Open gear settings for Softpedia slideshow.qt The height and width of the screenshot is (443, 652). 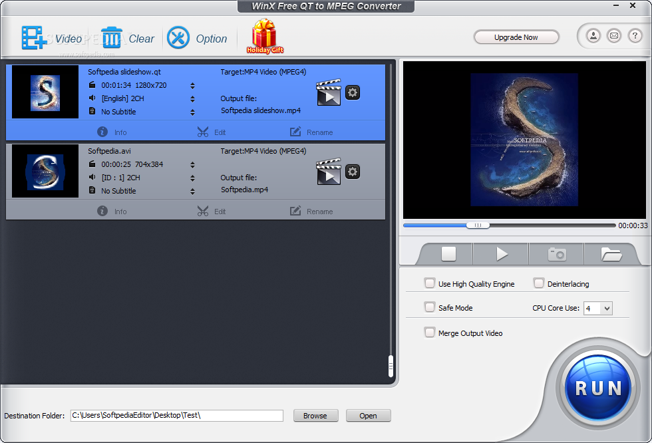click(x=353, y=92)
